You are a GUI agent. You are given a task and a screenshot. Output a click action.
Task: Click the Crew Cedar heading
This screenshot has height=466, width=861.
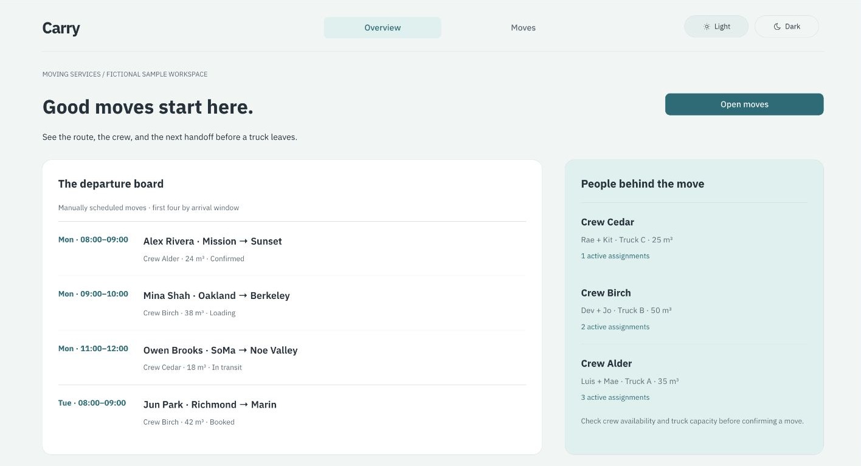(607, 222)
